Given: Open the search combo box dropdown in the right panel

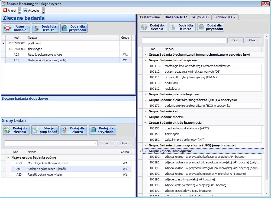Looking at the screenshot, I should (224, 40).
